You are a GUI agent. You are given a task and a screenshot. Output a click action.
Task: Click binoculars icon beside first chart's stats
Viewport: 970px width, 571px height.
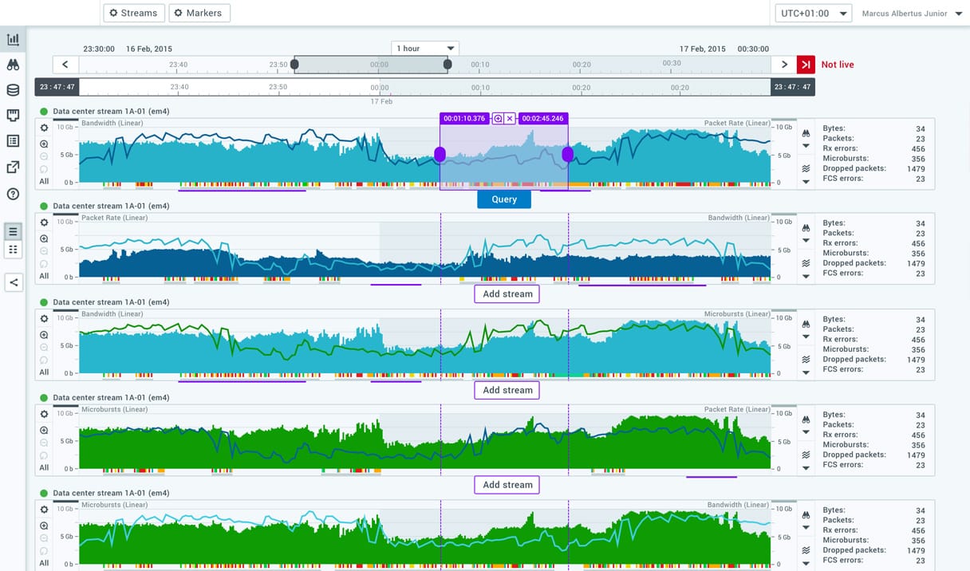[x=806, y=132]
